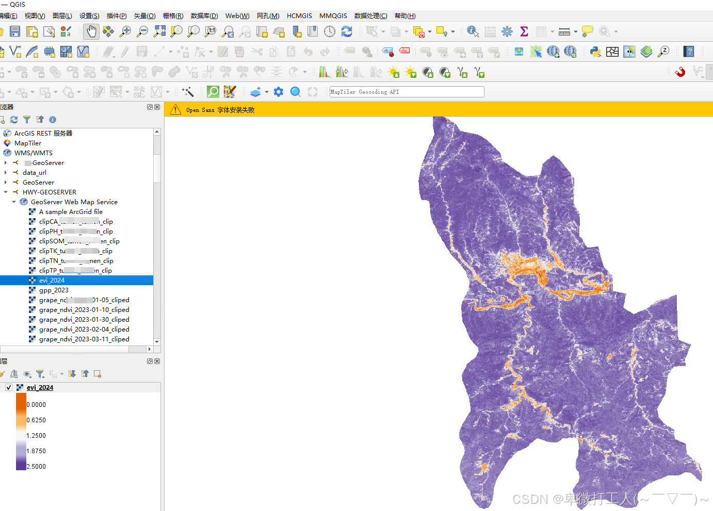Viewport: 713px width, 511px height.
Task: Click the Filter Browser funnel icon
Action: 27,120
